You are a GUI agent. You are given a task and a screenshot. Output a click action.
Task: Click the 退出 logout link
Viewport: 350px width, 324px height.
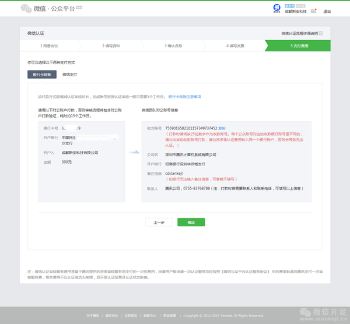coord(327,12)
